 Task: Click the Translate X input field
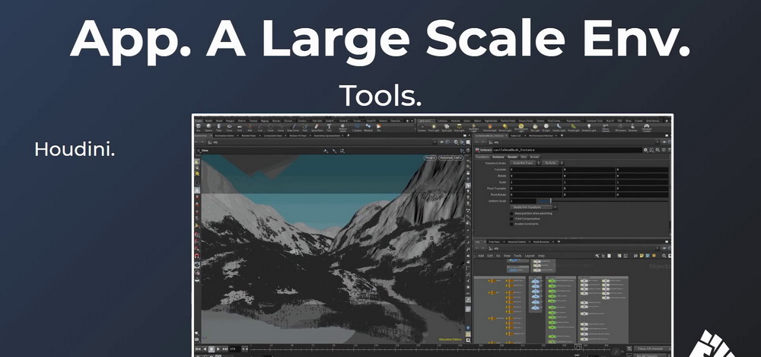pos(536,170)
